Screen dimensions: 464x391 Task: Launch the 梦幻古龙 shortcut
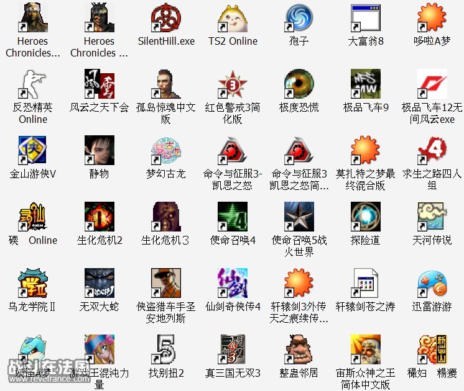pos(165,150)
